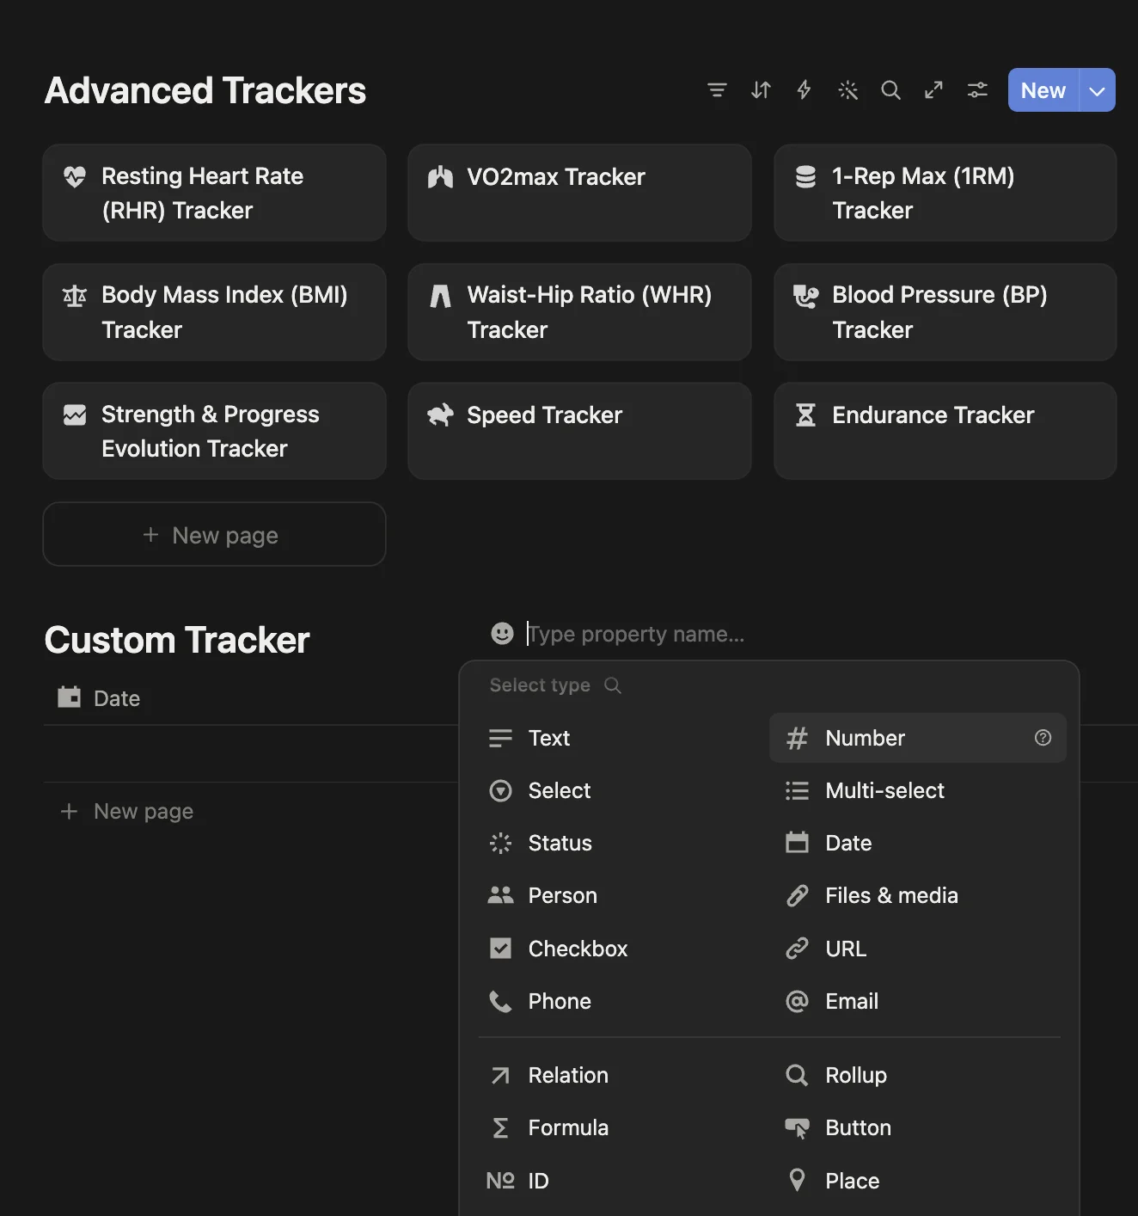
Task: Choose Select property type
Action: 622,790
